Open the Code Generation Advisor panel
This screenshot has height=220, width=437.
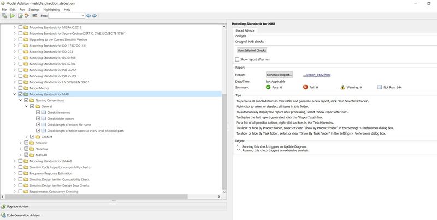(113, 215)
